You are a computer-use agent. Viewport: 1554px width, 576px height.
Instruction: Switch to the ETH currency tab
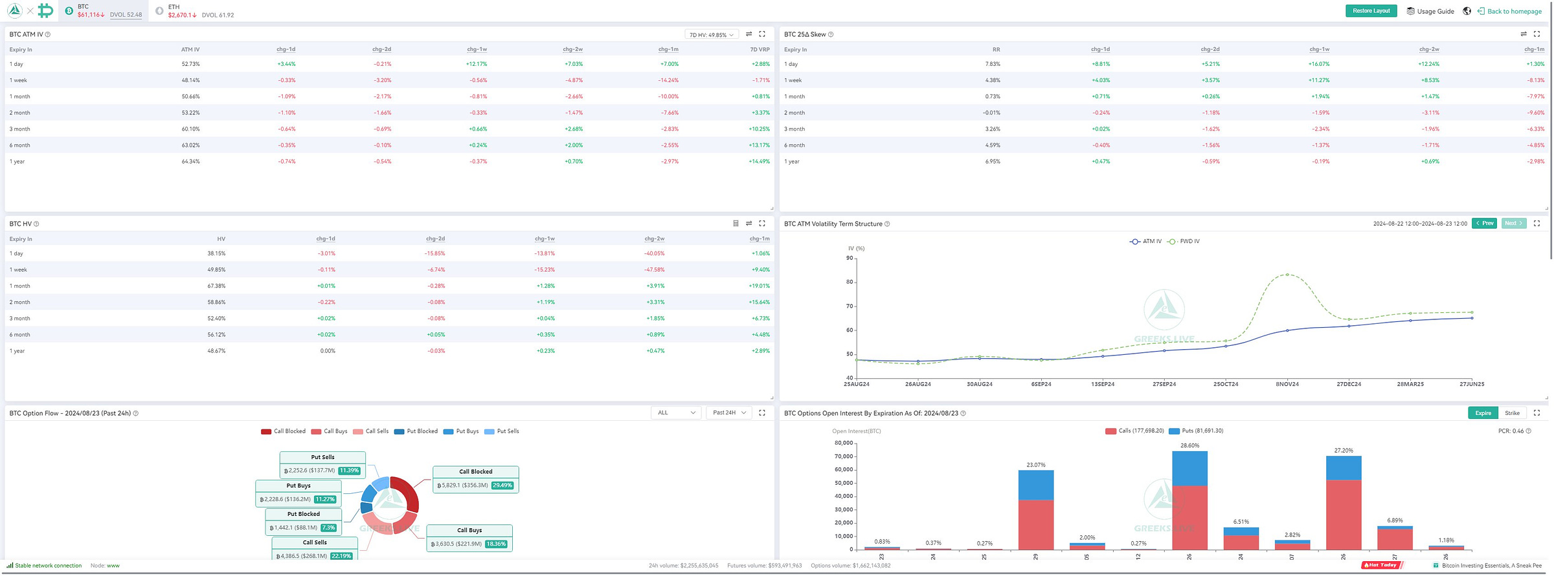click(x=195, y=11)
